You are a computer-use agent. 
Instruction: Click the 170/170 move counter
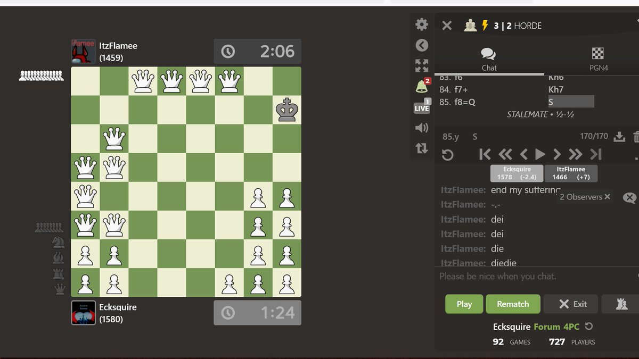click(x=594, y=136)
